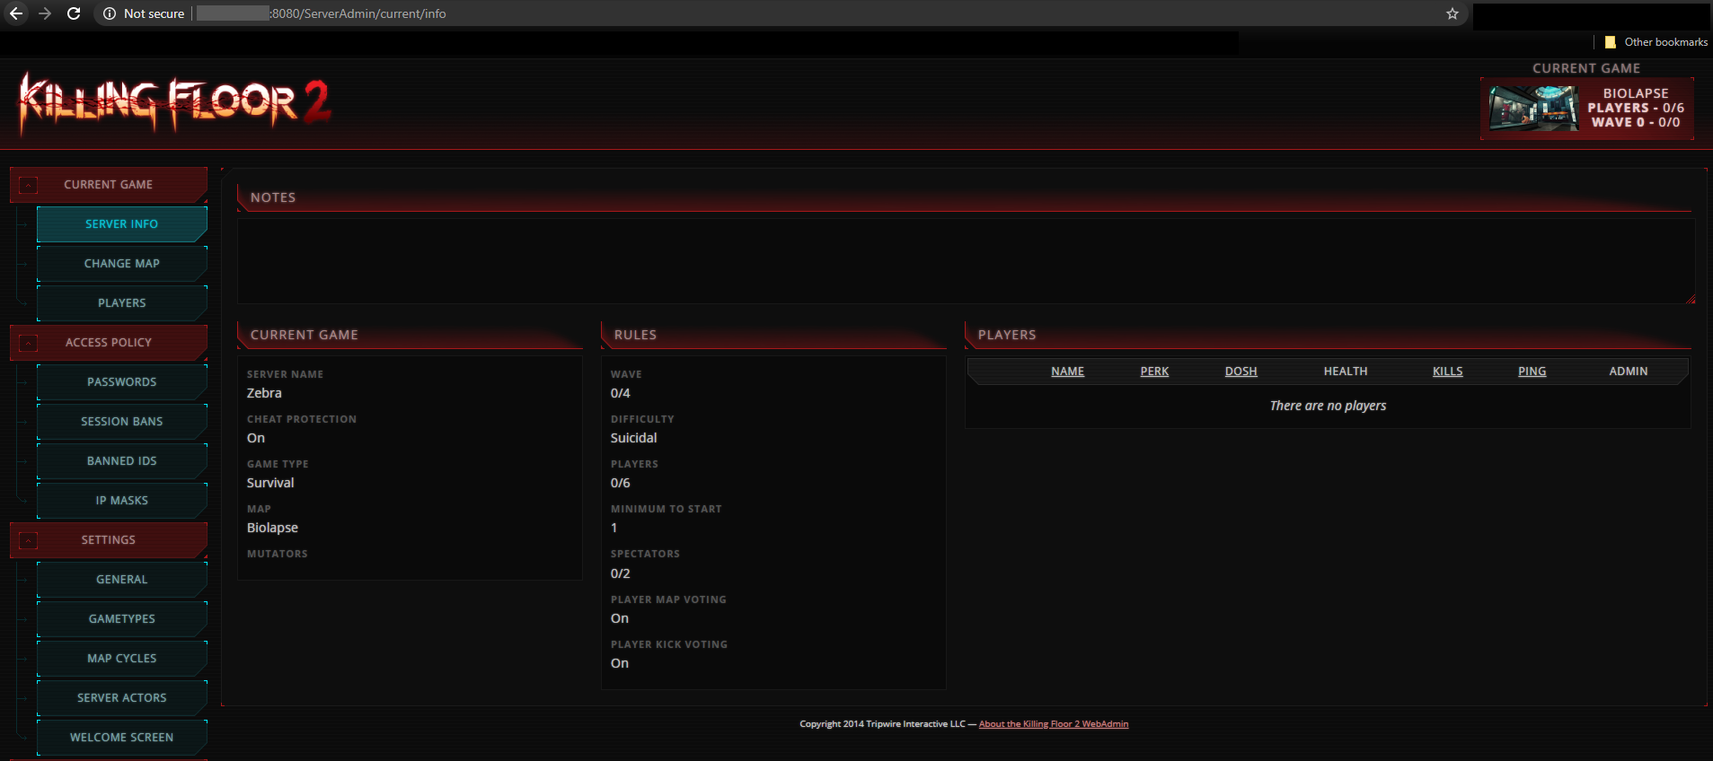This screenshot has width=1713, height=761.
Task: Open About the Killing Floor 2 WebAdmin link
Action: [1054, 724]
